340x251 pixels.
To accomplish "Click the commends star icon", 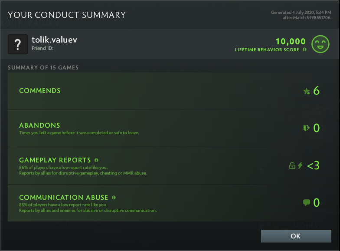I will (307, 91).
